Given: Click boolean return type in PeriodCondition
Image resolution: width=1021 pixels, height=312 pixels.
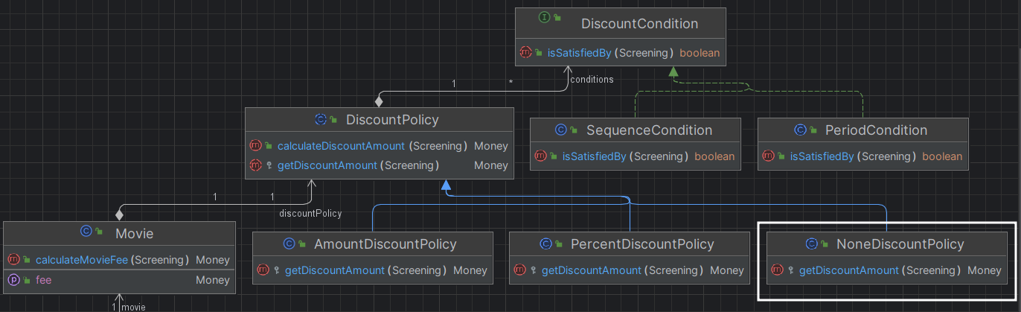Looking at the screenshot, I should pos(942,156).
